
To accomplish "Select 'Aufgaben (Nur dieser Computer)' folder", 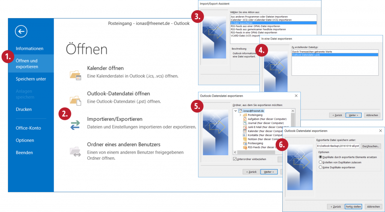I will (267, 119).
